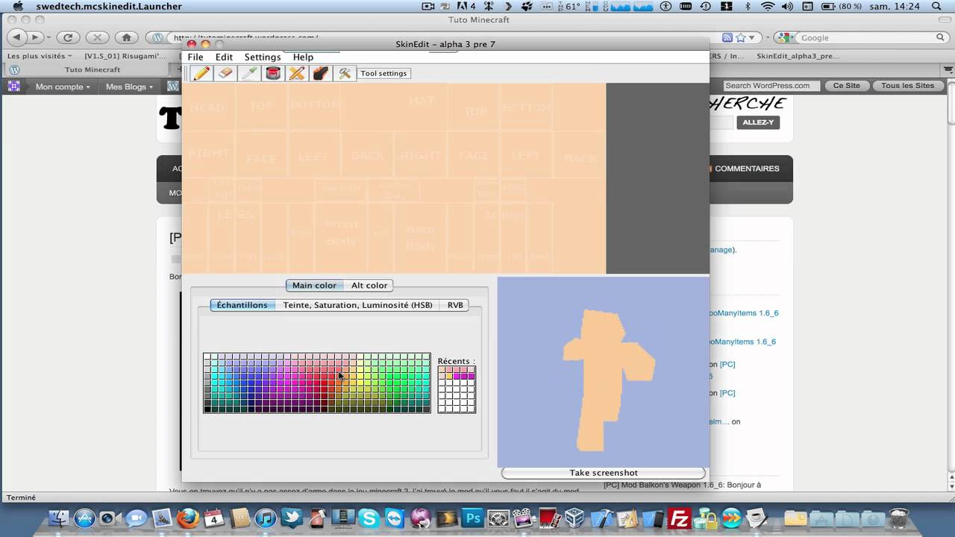Click the ALLEZ-Y search button
Image resolution: width=955 pixels, height=537 pixels.
coord(758,122)
